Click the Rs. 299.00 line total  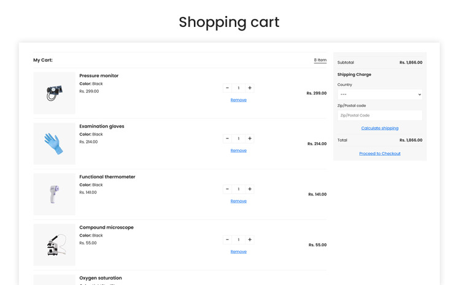coord(317,93)
